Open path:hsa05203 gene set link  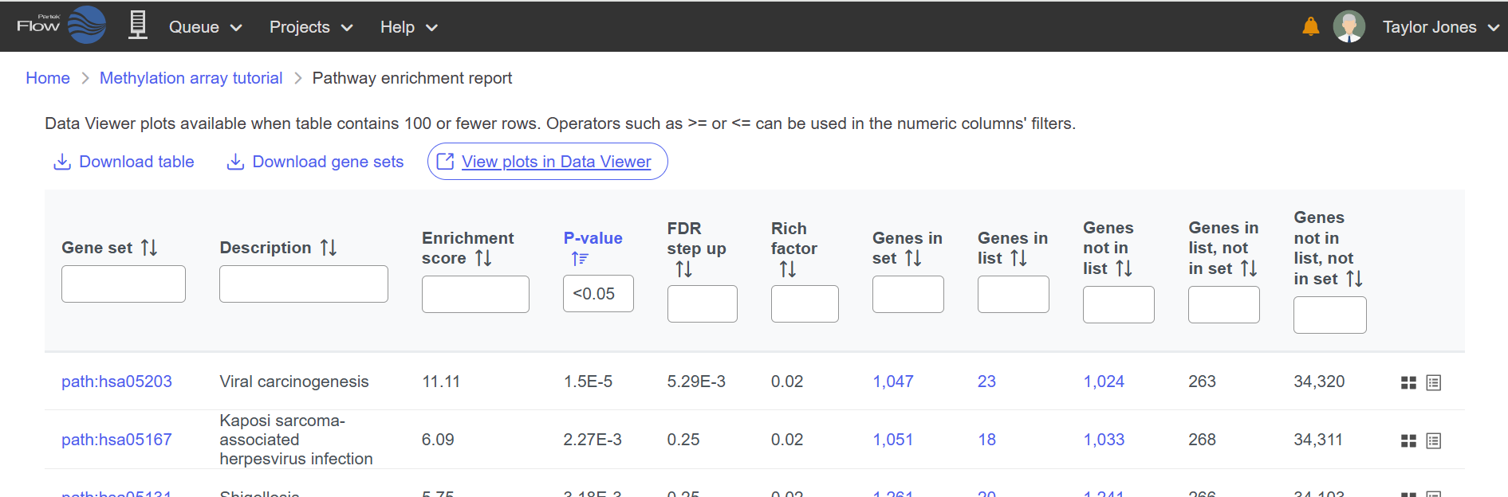pyautogui.click(x=116, y=382)
